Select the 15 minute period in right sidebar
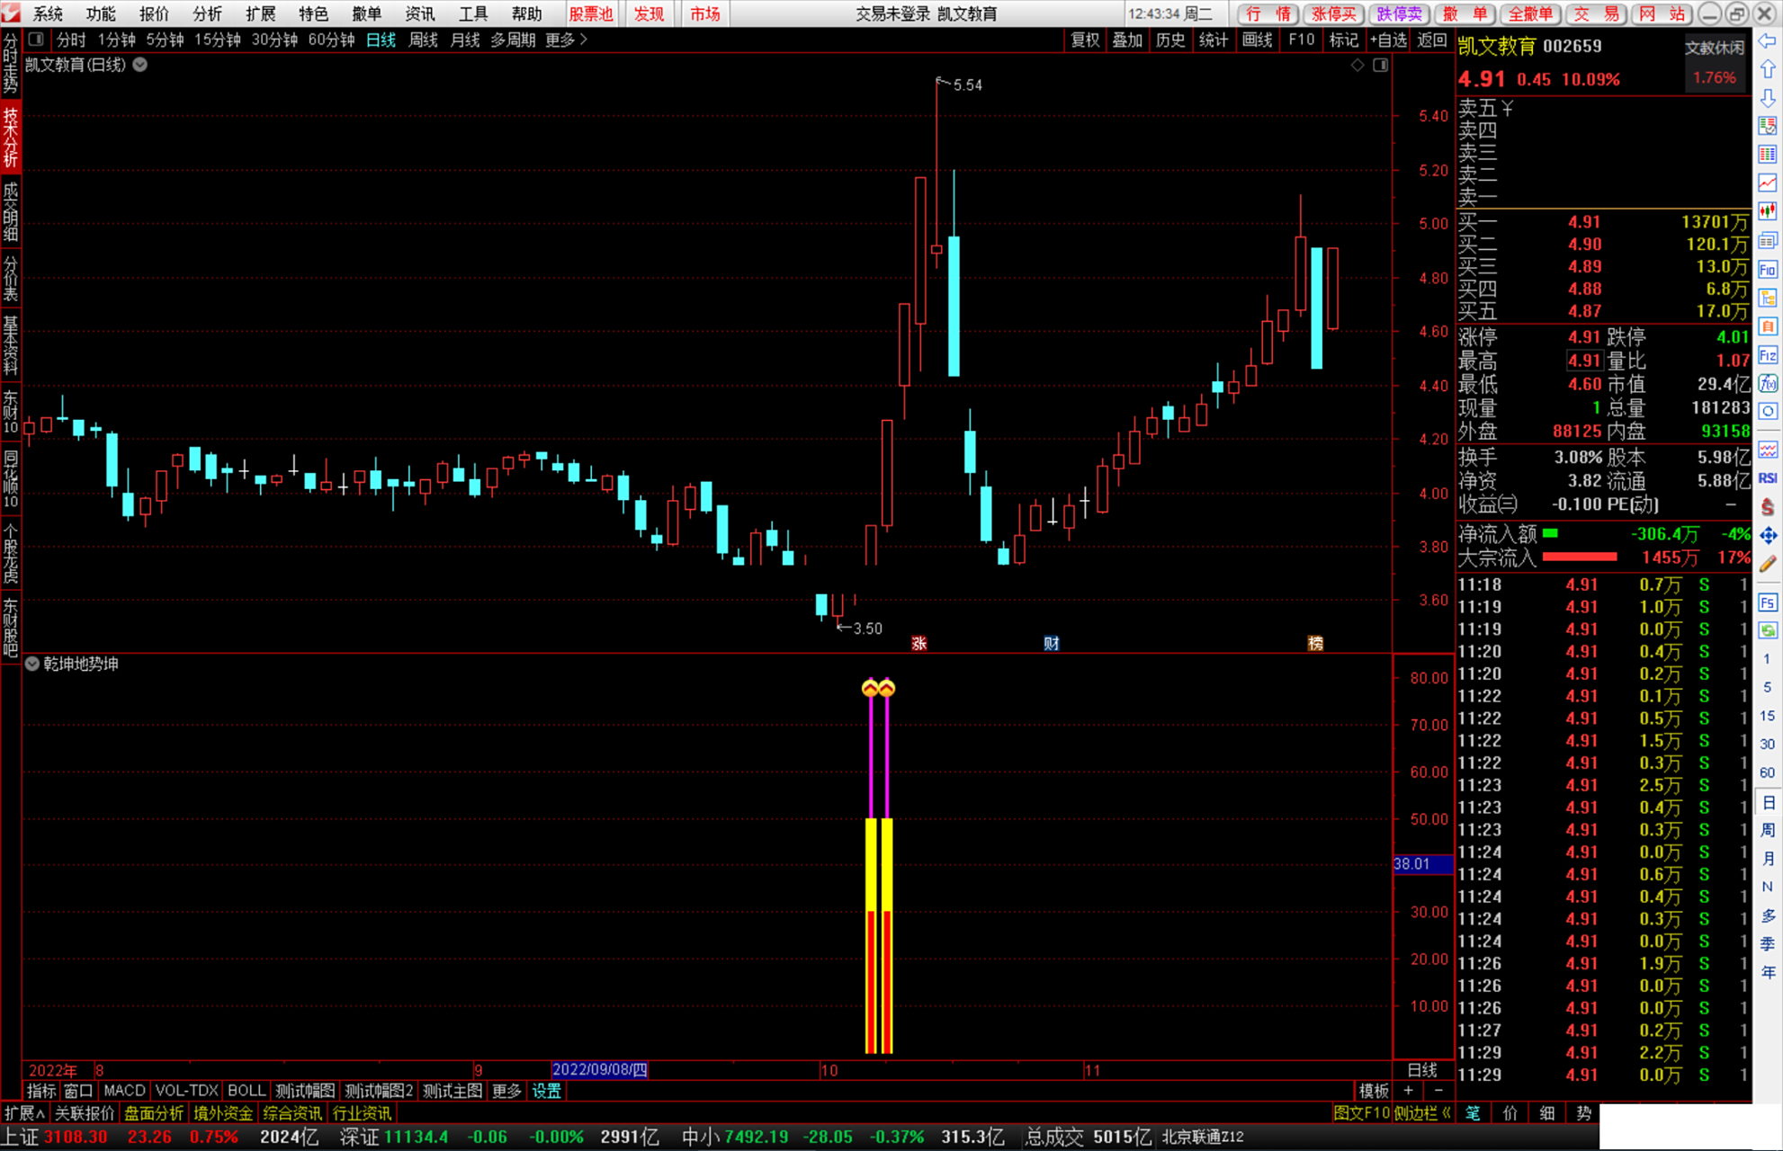The image size is (1783, 1151). (1768, 716)
